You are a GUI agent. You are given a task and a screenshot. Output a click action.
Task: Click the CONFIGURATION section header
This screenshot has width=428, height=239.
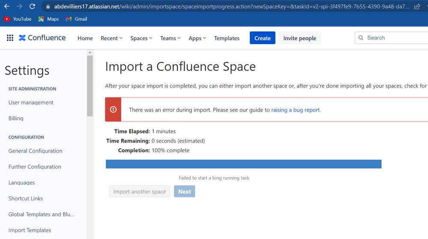tap(26, 137)
